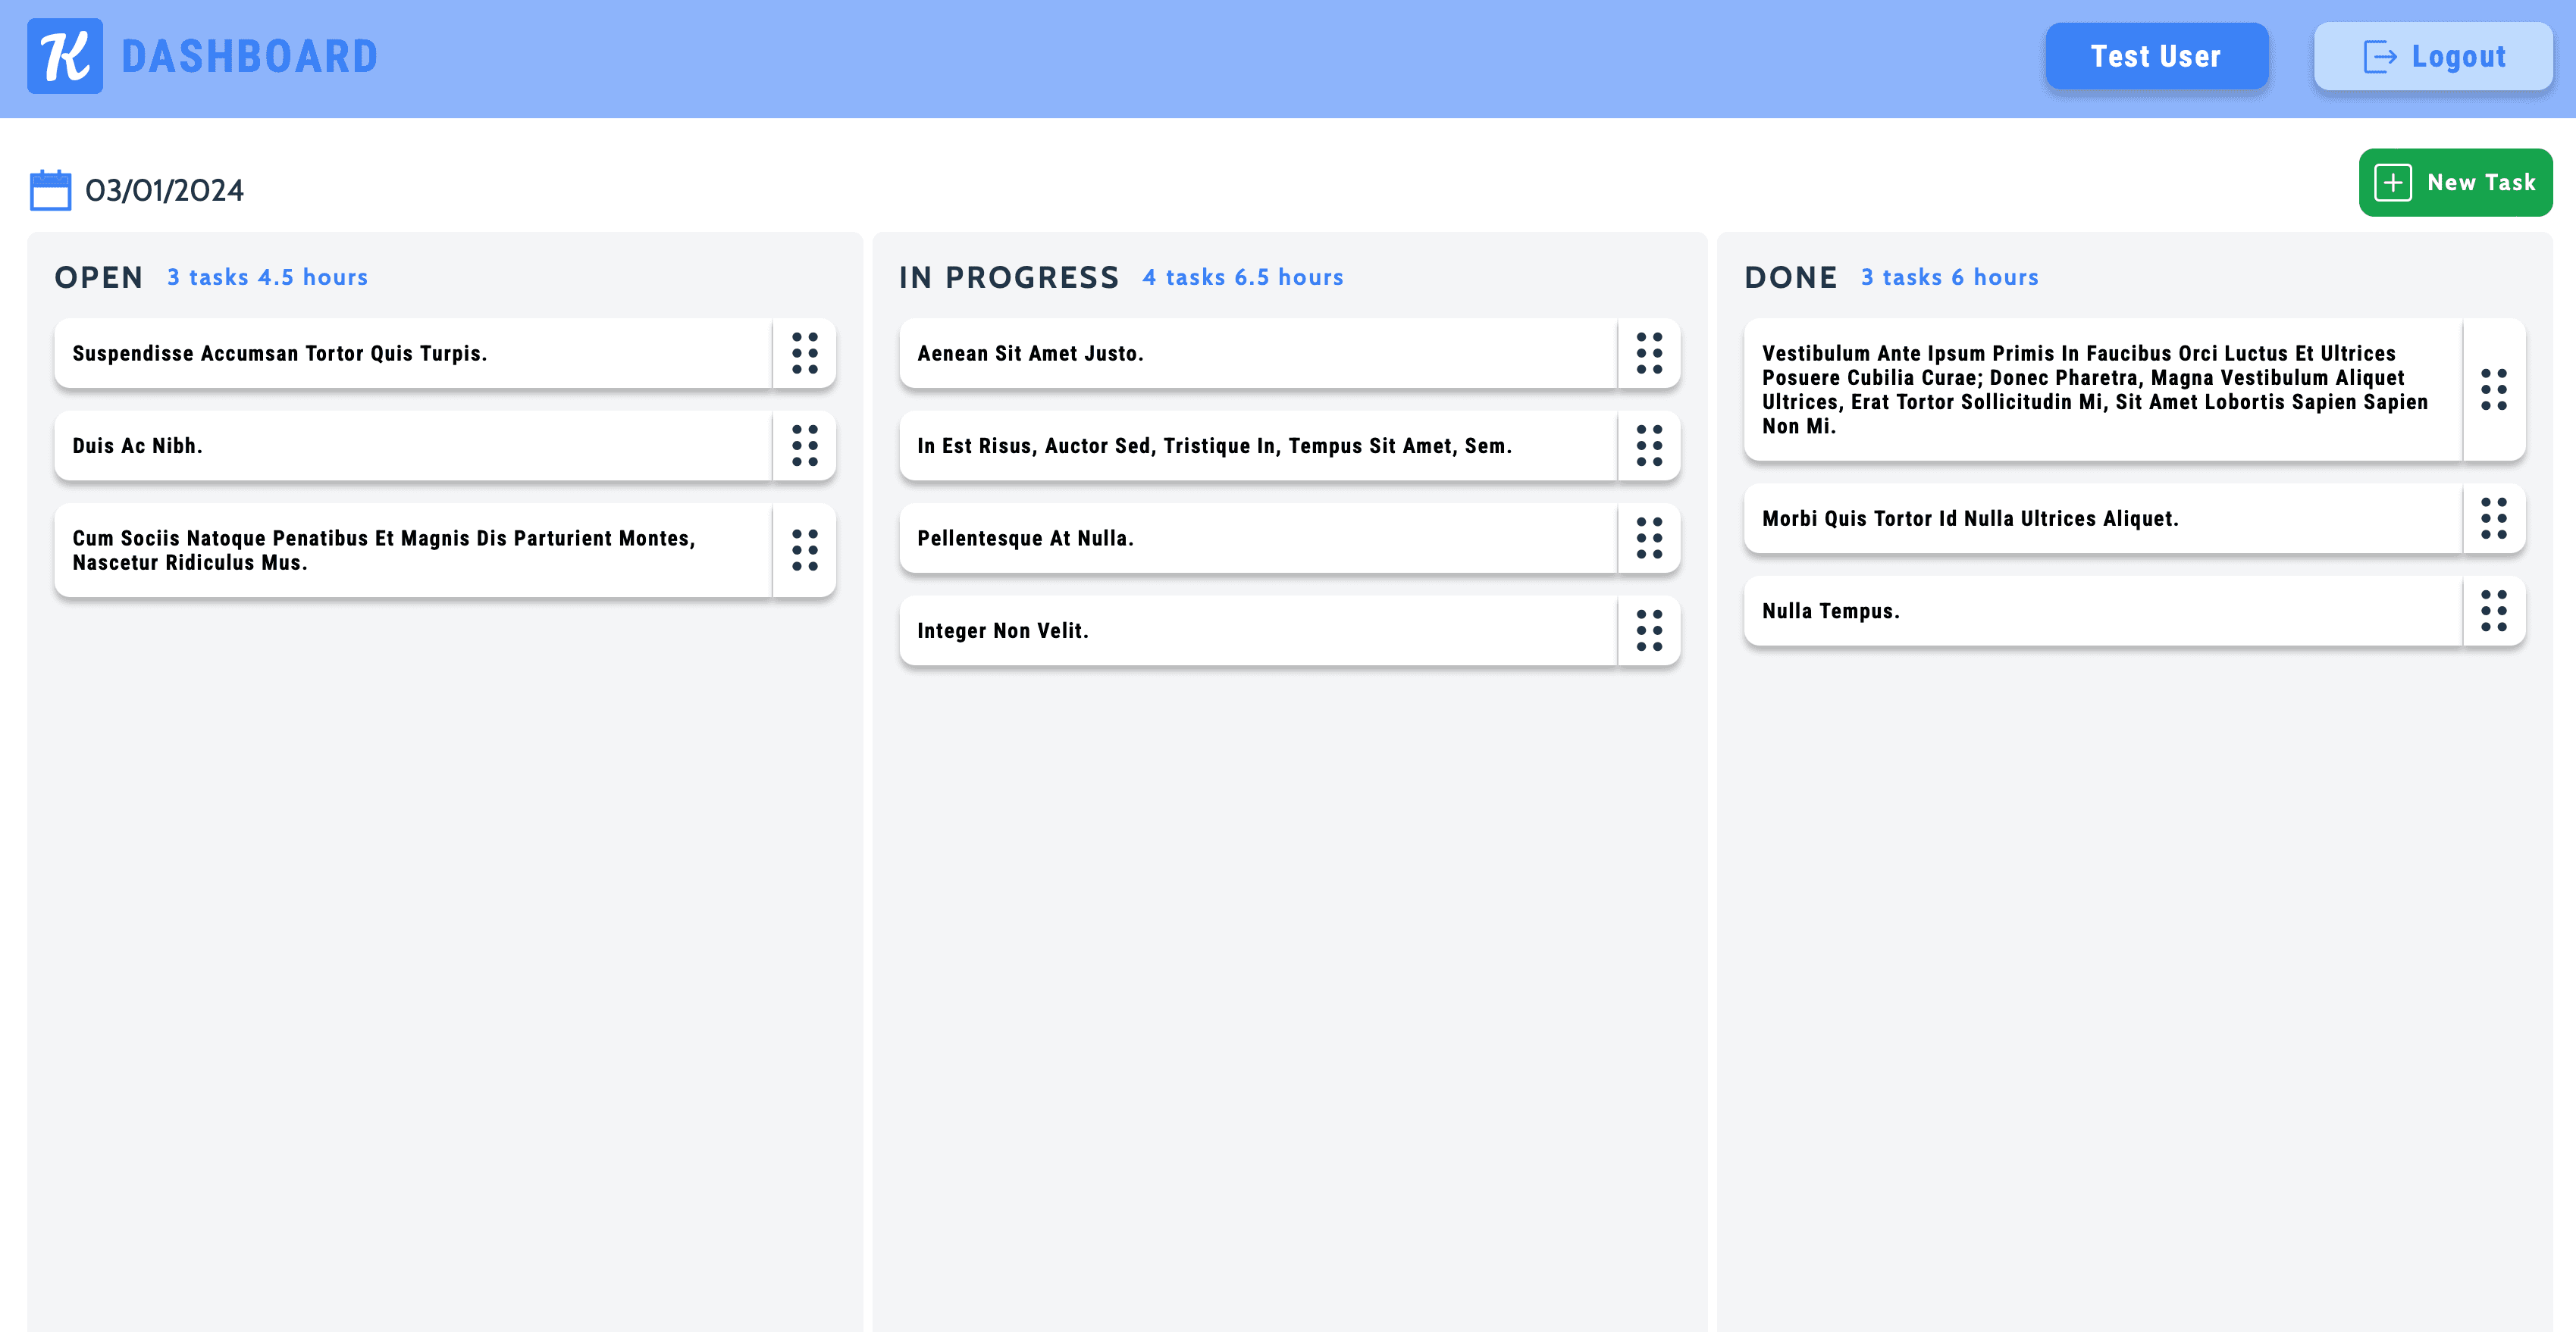
Task: Click drag handle on 'Morbi Quis Tortor' task
Action: 2493,518
